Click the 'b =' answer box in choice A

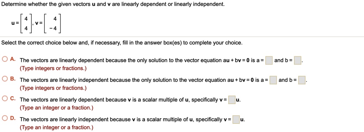(x=298, y=61)
